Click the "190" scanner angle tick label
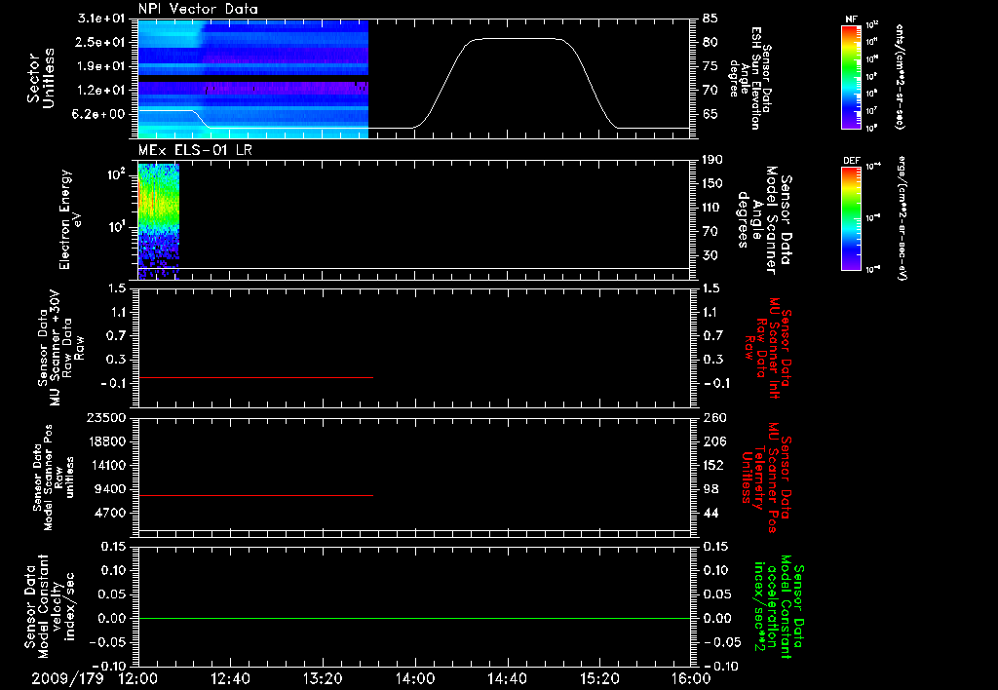 [x=712, y=160]
